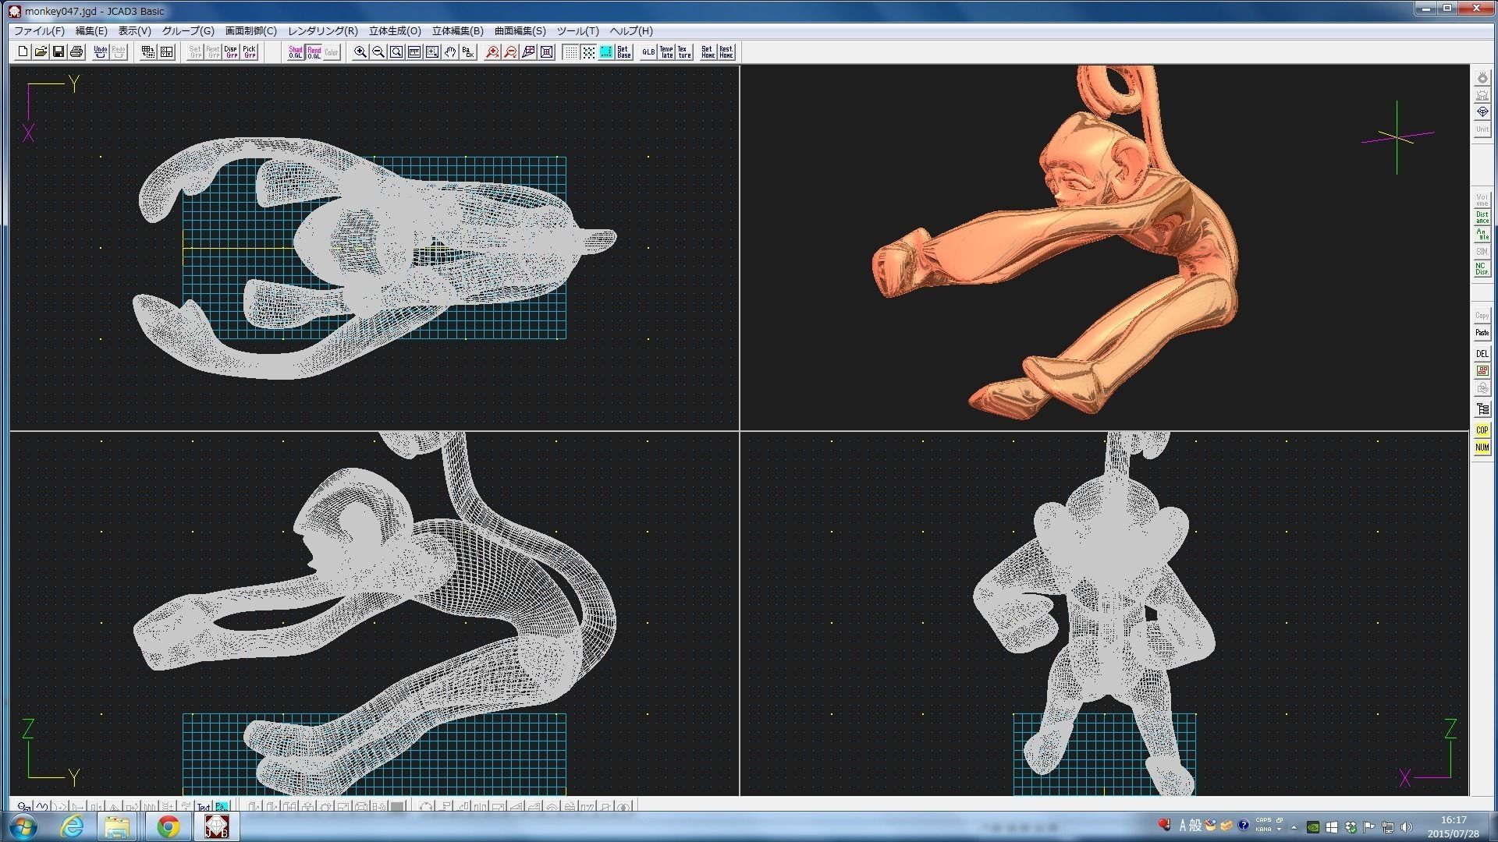This screenshot has height=842, width=1498.
Task: Open the 立体編集(B) menu
Action: click(458, 31)
